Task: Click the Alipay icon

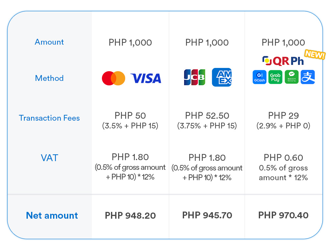Action: point(308,77)
